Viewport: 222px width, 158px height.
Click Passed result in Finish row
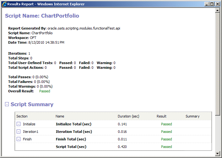pyautogui.click(x=166, y=139)
